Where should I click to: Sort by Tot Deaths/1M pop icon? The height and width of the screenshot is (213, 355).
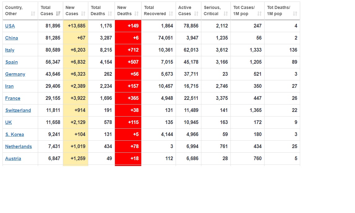coord(295,14)
